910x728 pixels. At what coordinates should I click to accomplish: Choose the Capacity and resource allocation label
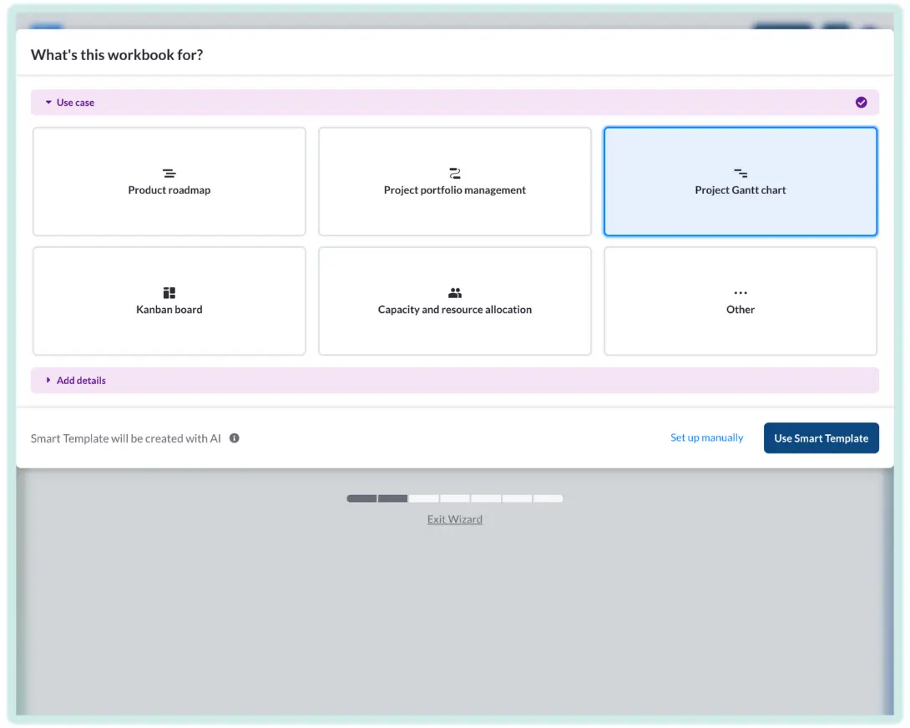pyautogui.click(x=454, y=310)
